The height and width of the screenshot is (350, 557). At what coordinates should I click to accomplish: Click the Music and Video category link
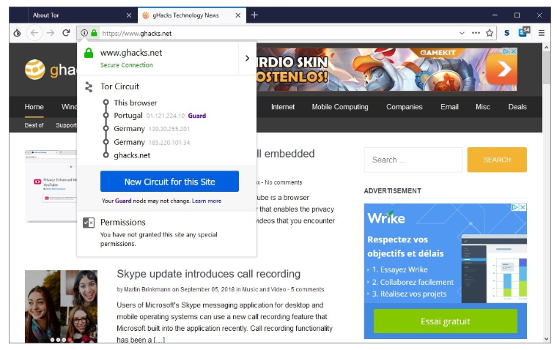tap(264, 289)
